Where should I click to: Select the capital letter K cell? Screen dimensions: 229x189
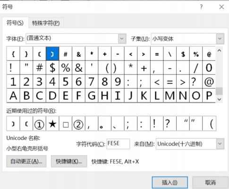click(144, 95)
